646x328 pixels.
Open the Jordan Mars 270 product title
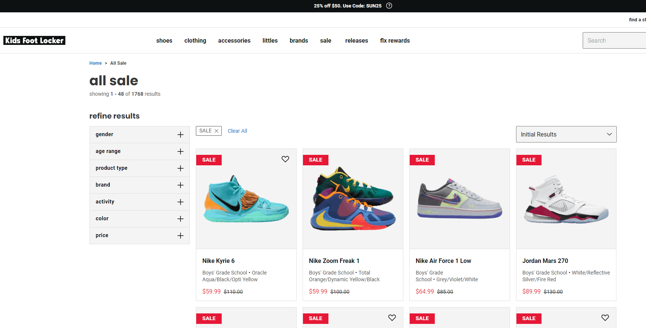[x=545, y=261]
